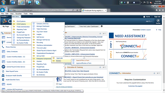Click the Personalize Content link
Image resolution: width=165 pixels, height=93 pixels.
(x=139, y=30)
